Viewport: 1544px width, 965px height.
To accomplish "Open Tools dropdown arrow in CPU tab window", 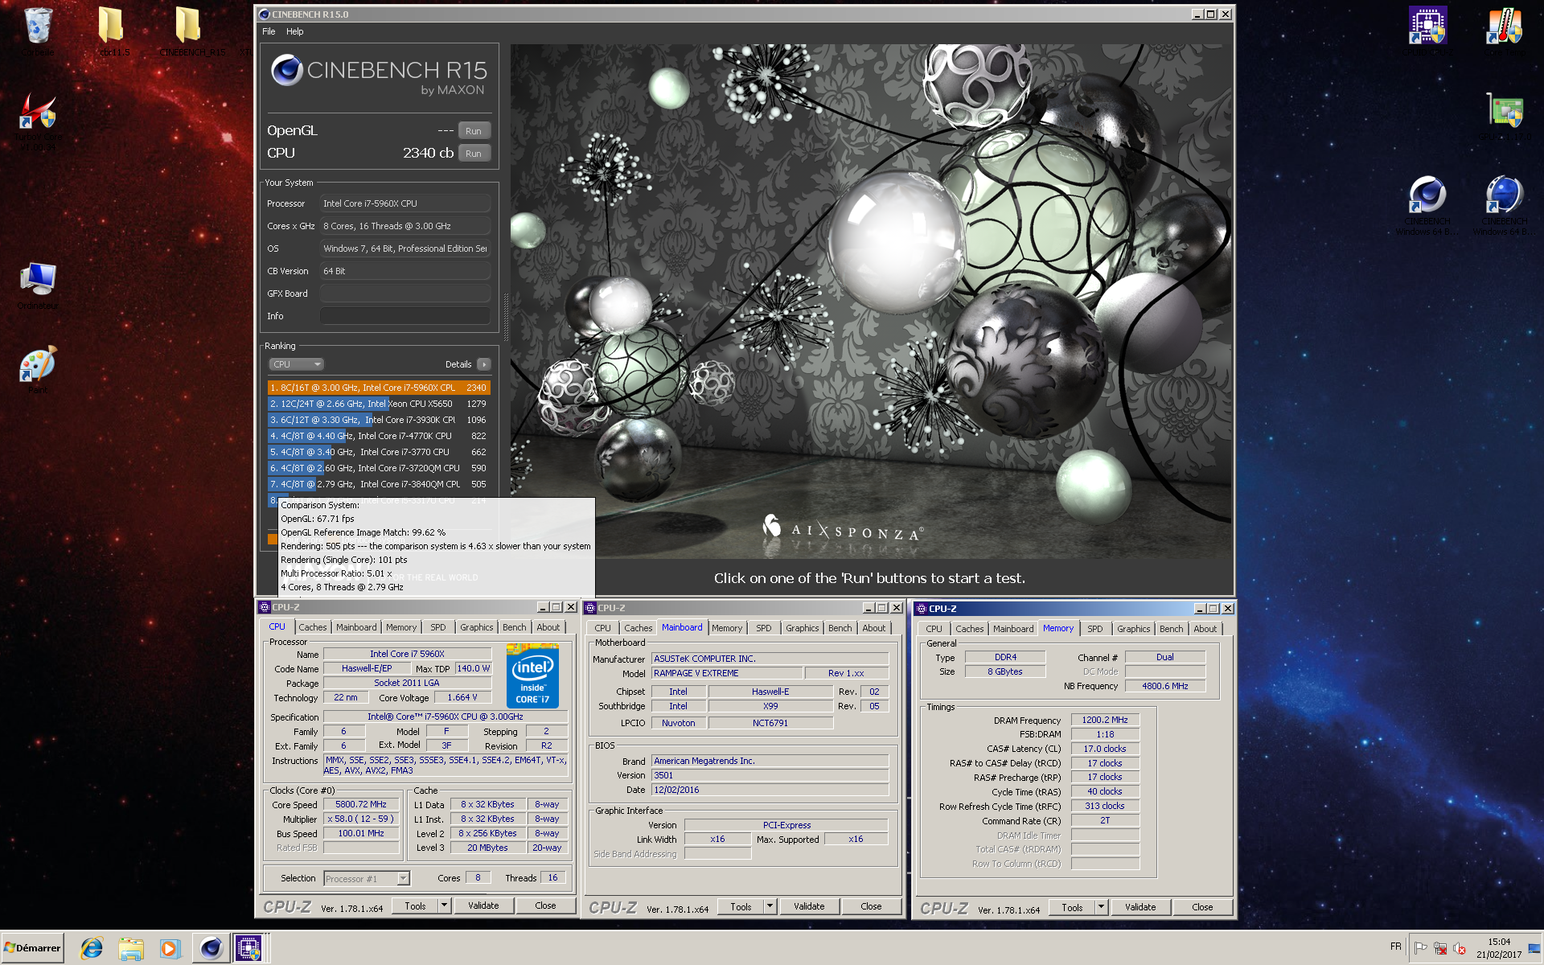I will coord(444,905).
